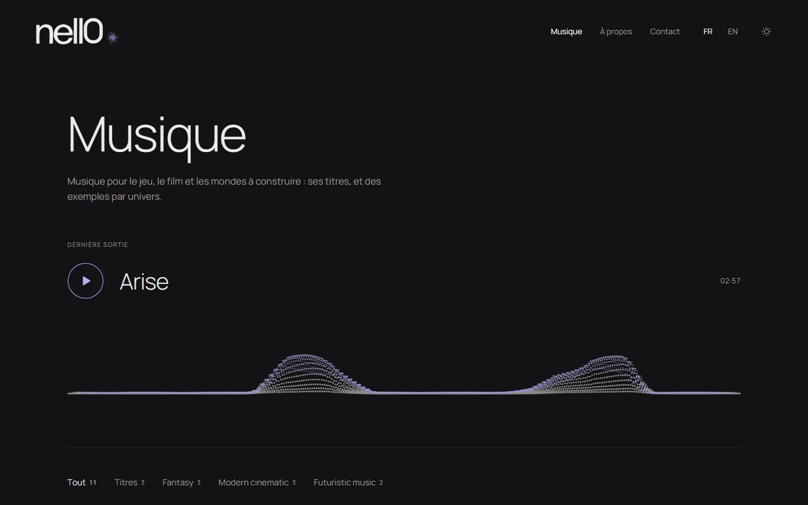Go to the À propos page

(616, 31)
